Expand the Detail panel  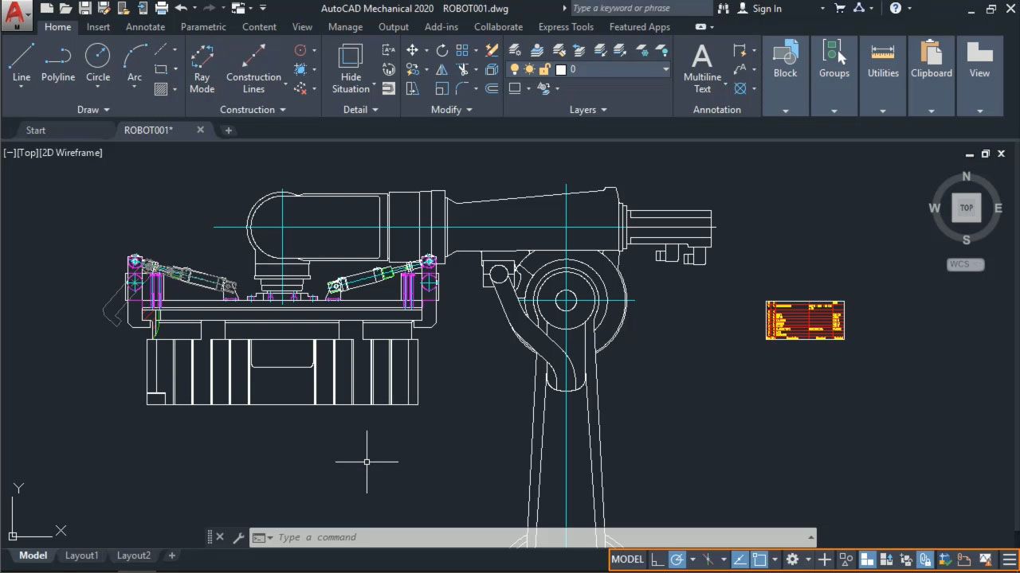[x=361, y=110]
